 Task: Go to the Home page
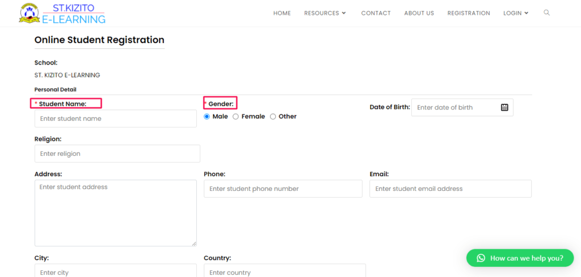(x=282, y=14)
